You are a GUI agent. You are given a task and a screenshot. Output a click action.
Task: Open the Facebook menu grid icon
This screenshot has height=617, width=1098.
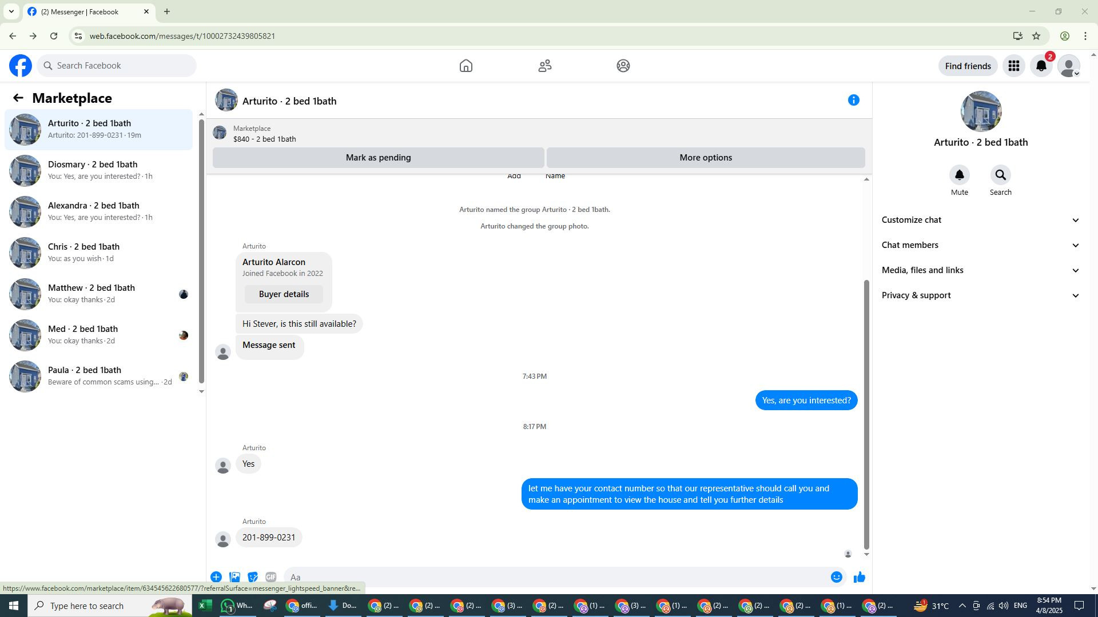(1013, 66)
